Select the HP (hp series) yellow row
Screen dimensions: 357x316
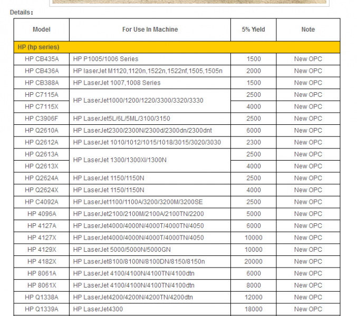tap(177, 47)
